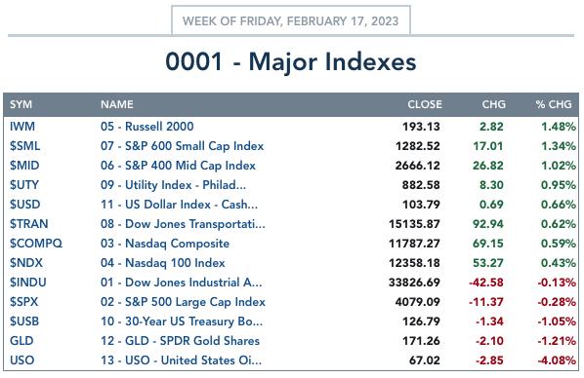Open the $USD symbol page
The image size is (584, 378).
point(25,205)
